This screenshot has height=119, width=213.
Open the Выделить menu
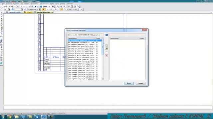pos(16,4)
